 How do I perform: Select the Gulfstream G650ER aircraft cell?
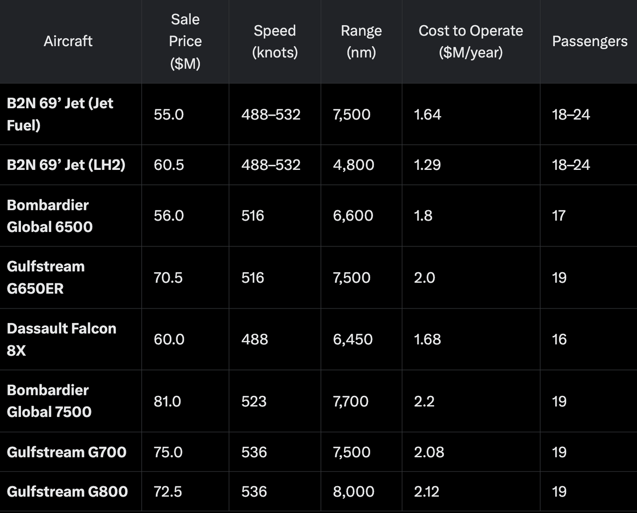tap(46, 277)
